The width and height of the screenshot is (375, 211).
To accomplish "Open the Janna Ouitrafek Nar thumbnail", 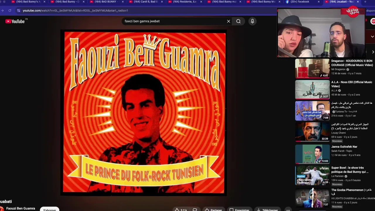I will (x=312, y=154).
